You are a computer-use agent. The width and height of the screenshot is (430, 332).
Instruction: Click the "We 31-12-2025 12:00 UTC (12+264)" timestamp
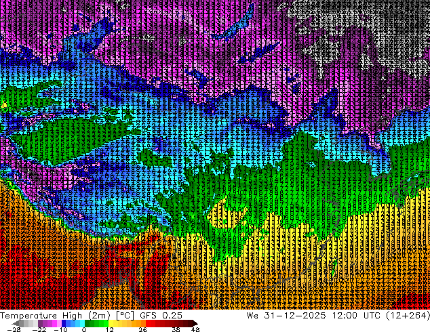pyautogui.click(x=338, y=316)
